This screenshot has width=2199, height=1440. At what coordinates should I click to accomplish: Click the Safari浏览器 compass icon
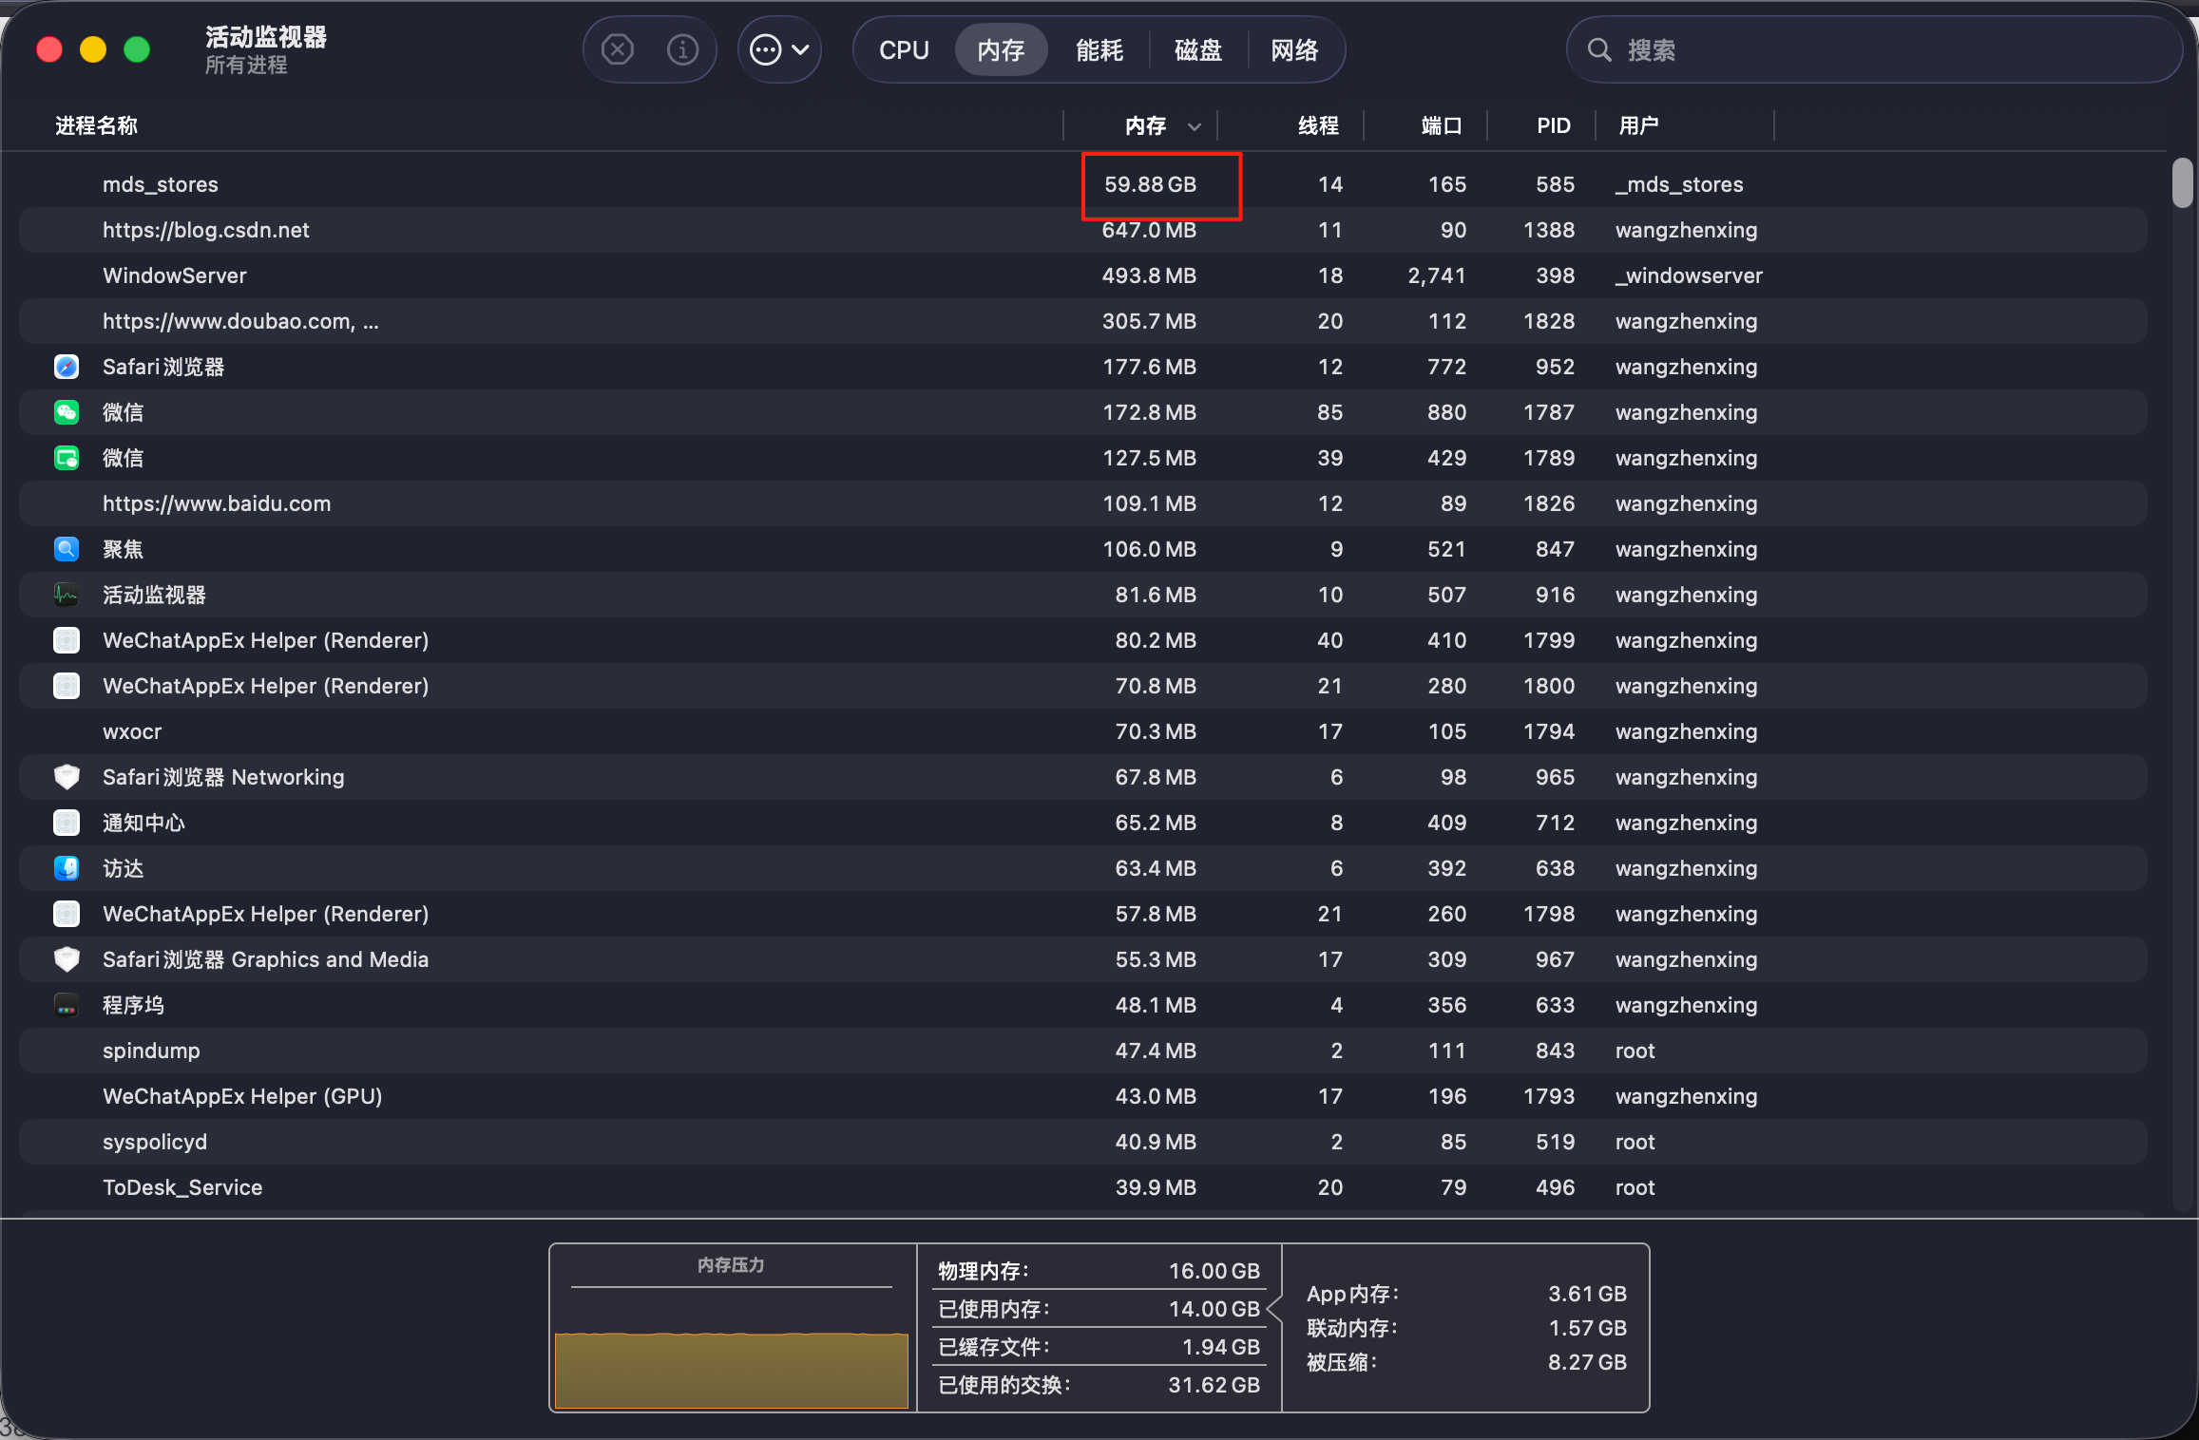[x=67, y=367]
